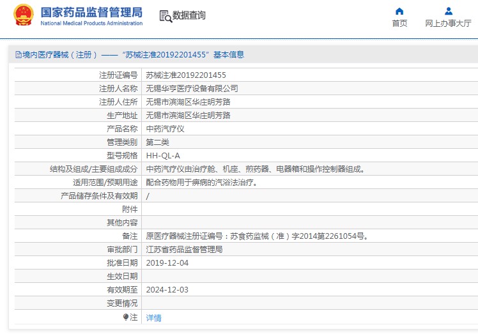Click the 境内医疗器械（注册） heading text
The height and width of the screenshot is (334, 478).
[60, 54]
